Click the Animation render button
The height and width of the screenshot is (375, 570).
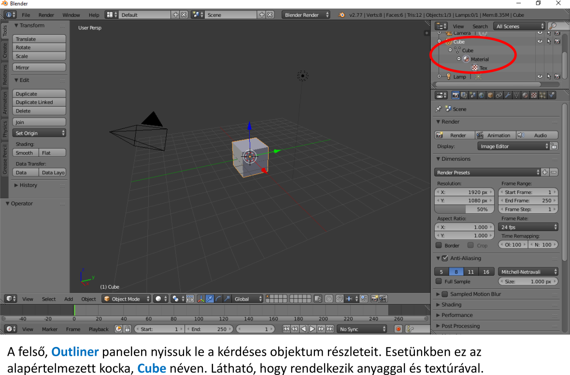point(495,135)
